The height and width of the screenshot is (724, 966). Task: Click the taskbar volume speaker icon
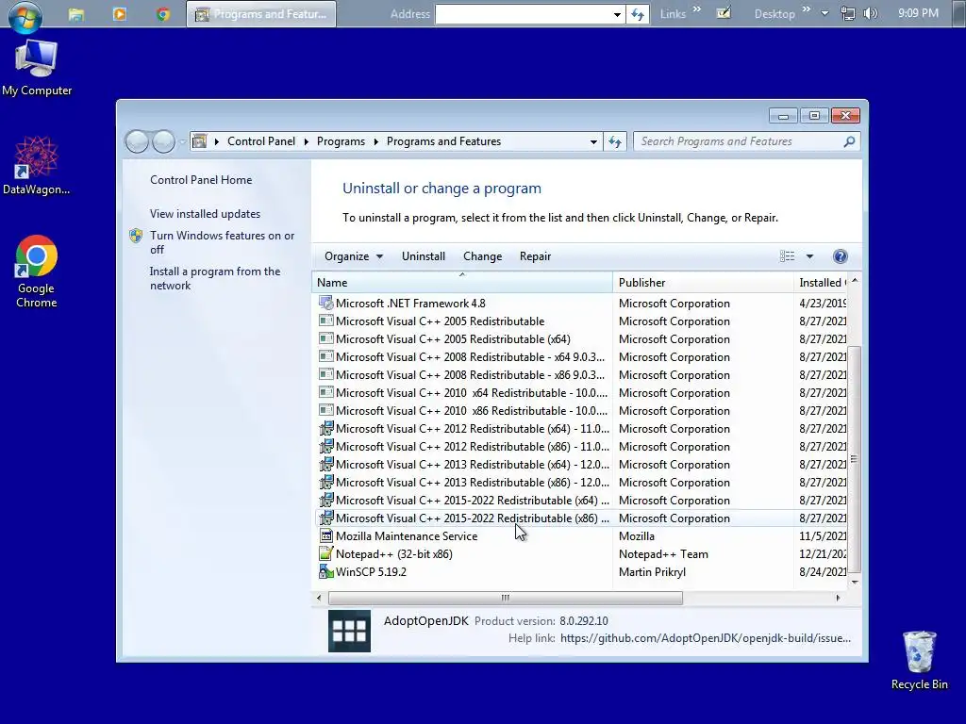[871, 13]
